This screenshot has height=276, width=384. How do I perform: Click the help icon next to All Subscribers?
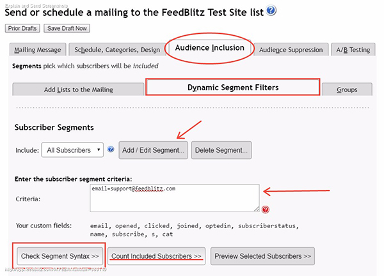(x=111, y=149)
